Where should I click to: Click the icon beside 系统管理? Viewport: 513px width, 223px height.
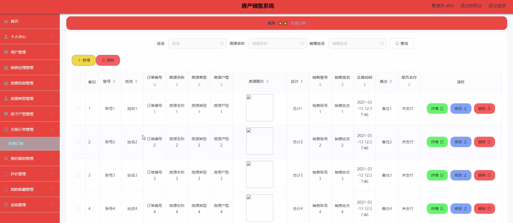pos(6,205)
